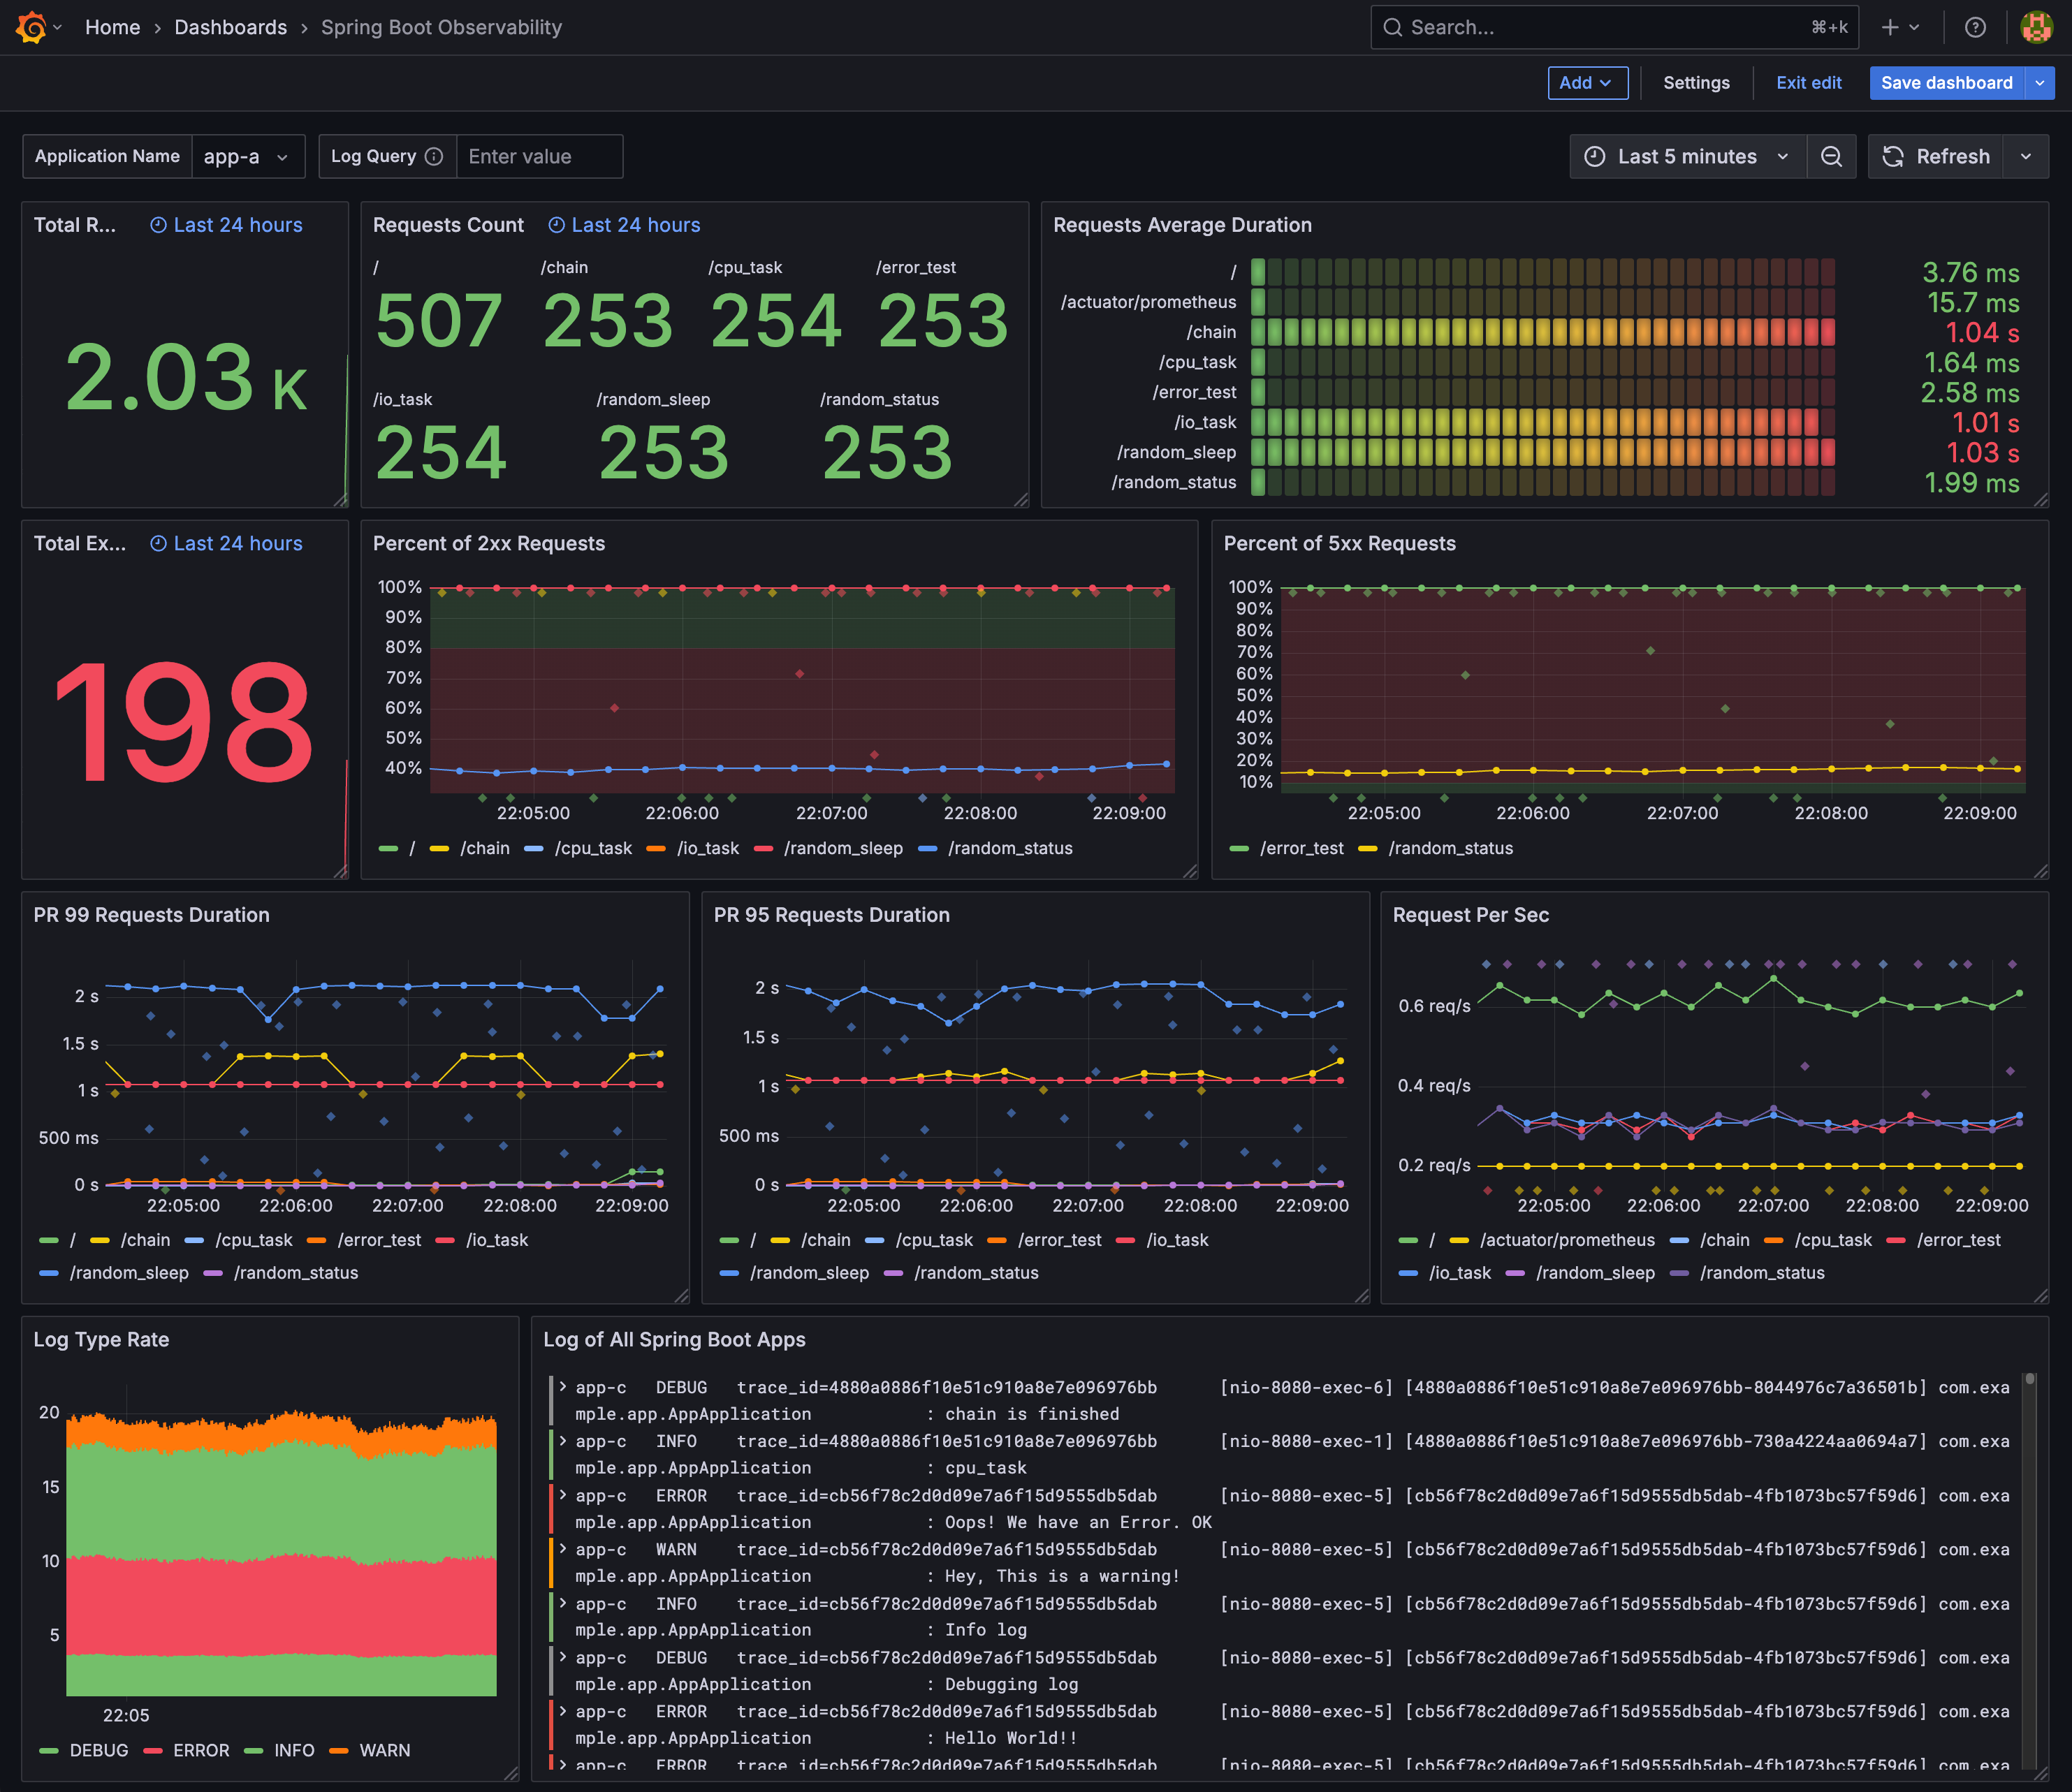Click the Log Query input field
Screen dimensions: 2072x1792
click(539, 156)
